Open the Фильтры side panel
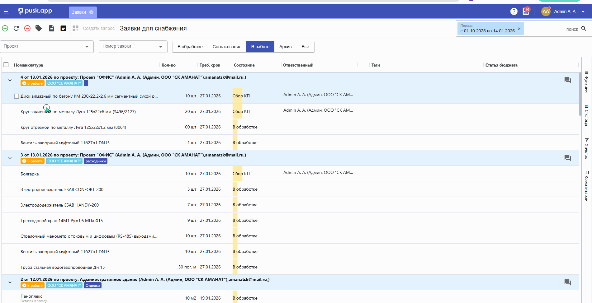The height and width of the screenshot is (303, 592). [x=586, y=149]
